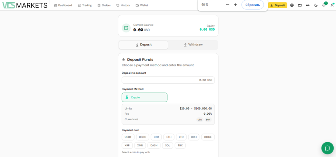This screenshot has height=157, width=336.
Task: Open the Dashboard page
Action: point(63,6)
